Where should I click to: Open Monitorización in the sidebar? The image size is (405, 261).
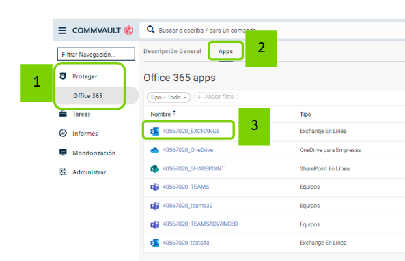[x=94, y=153]
